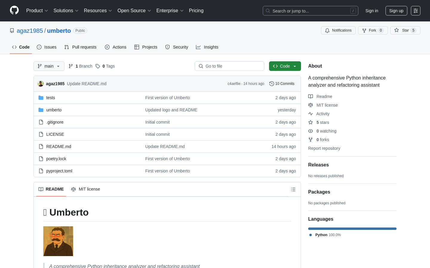Open the tests folder name
The image size is (430, 268).
pos(50,98)
